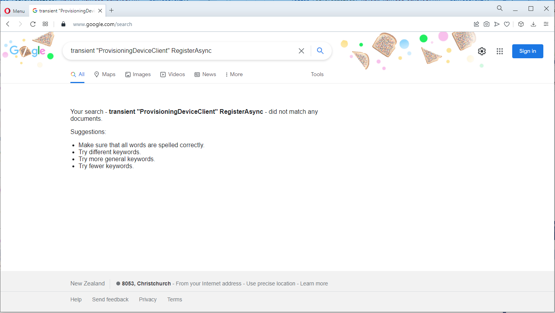
Task: Expand the More search filters dropdown
Action: [234, 75]
